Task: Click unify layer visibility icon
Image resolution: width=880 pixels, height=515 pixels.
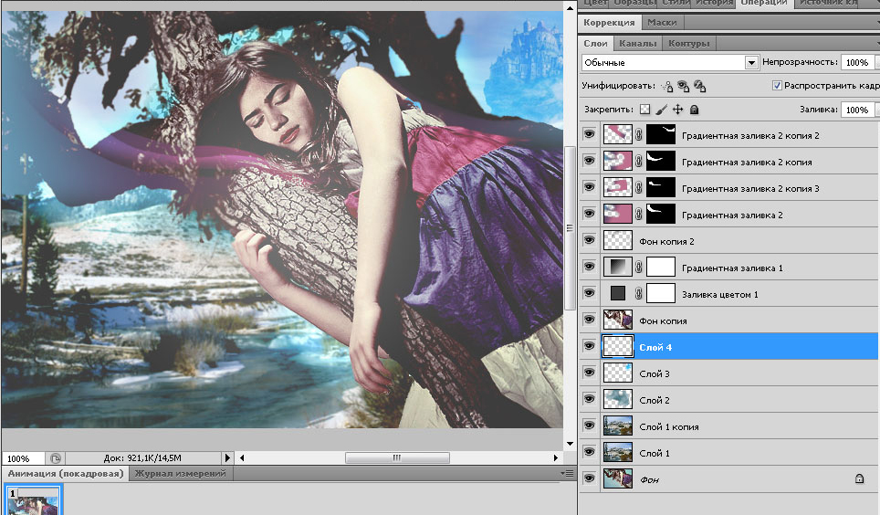Action: [683, 86]
